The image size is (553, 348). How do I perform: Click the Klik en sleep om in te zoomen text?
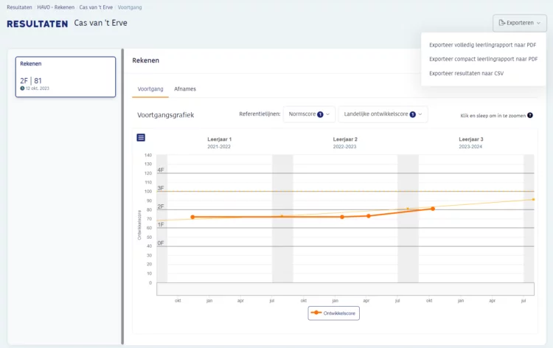tap(493, 116)
